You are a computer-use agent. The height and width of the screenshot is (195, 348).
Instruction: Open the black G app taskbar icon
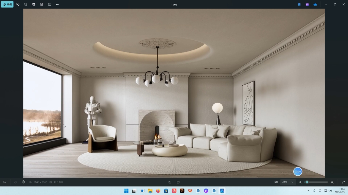point(182,191)
